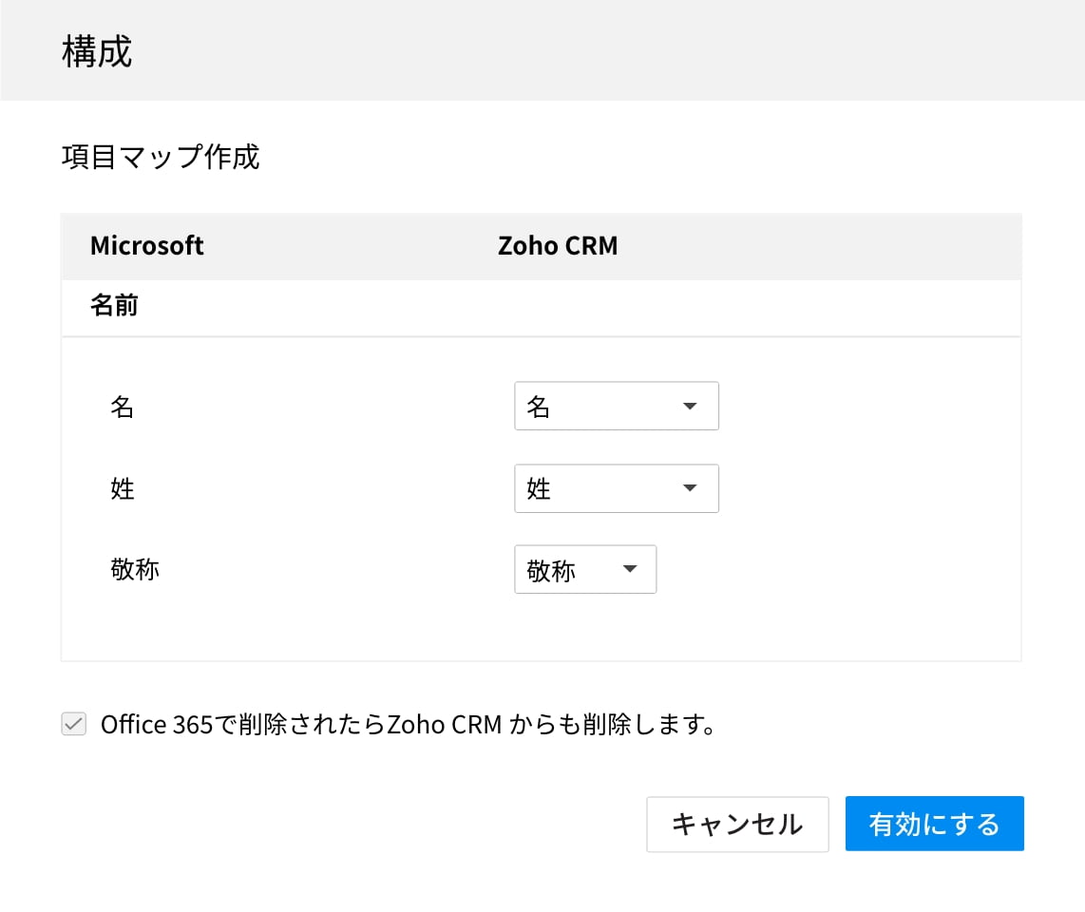The image size is (1085, 912).
Task: Click the caret arrow in the 敬称 dropdown
Action: click(629, 570)
